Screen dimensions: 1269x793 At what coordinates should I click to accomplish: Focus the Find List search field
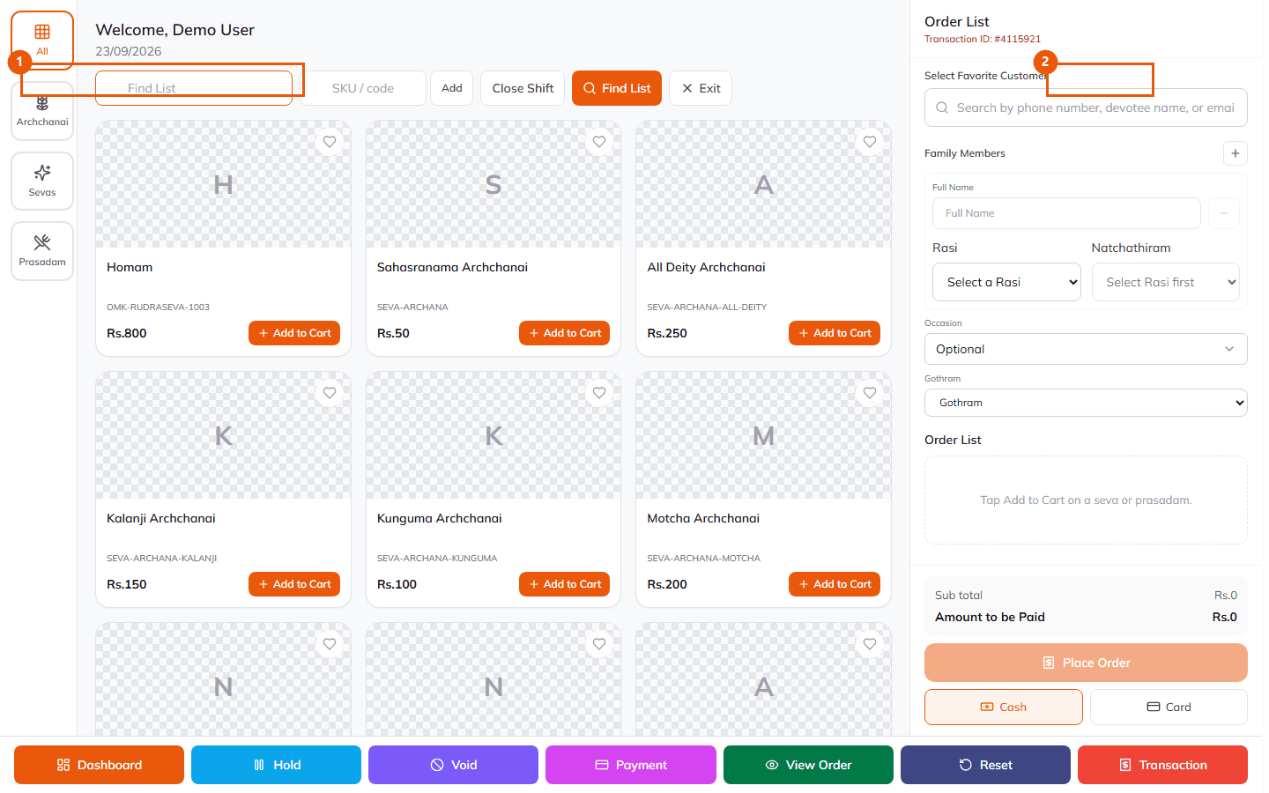(x=194, y=88)
